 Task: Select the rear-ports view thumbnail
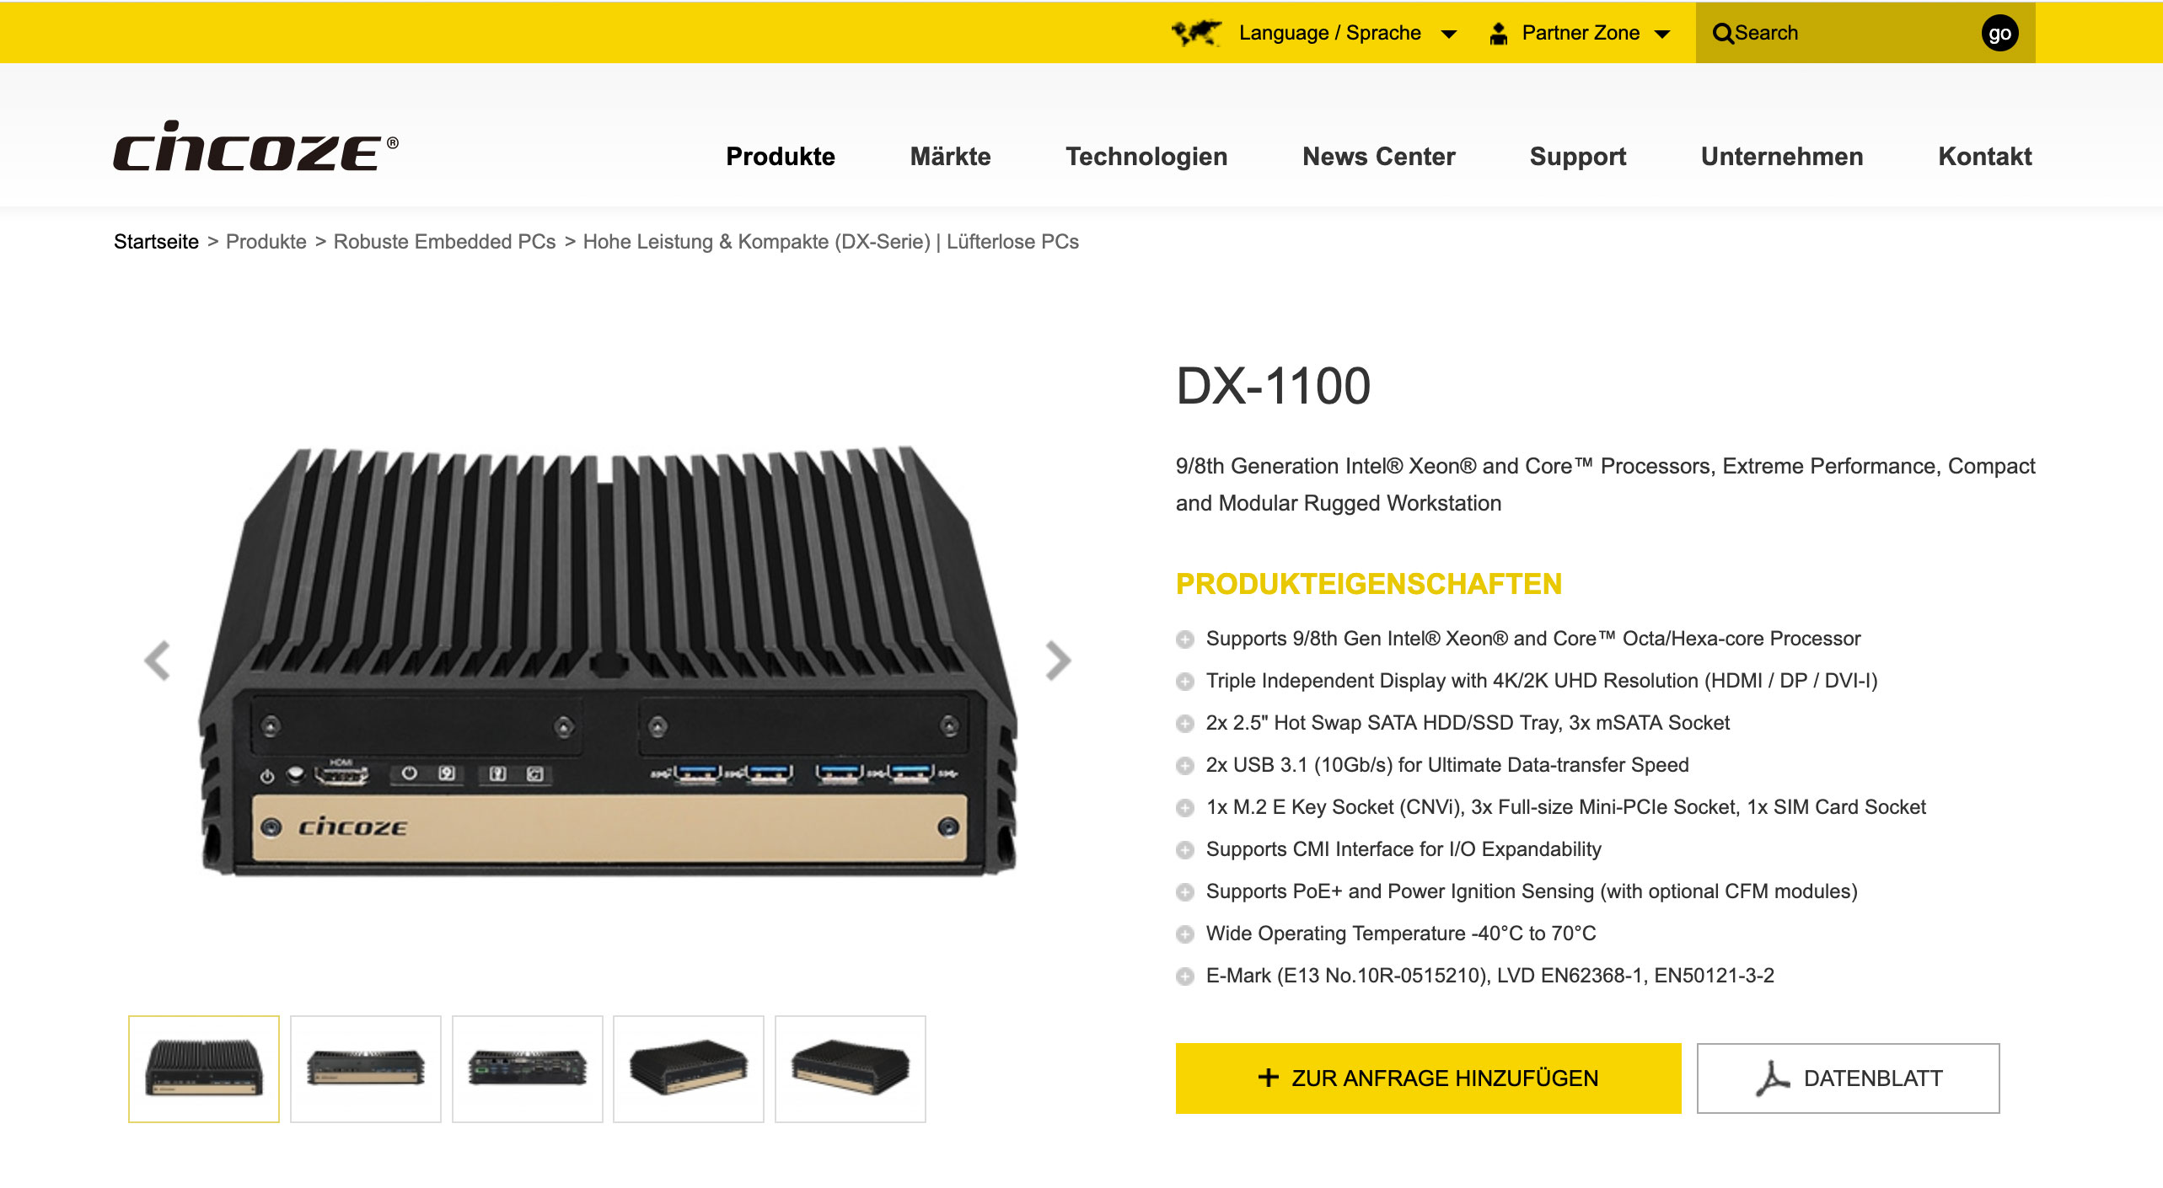pyautogui.click(x=528, y=1068)
